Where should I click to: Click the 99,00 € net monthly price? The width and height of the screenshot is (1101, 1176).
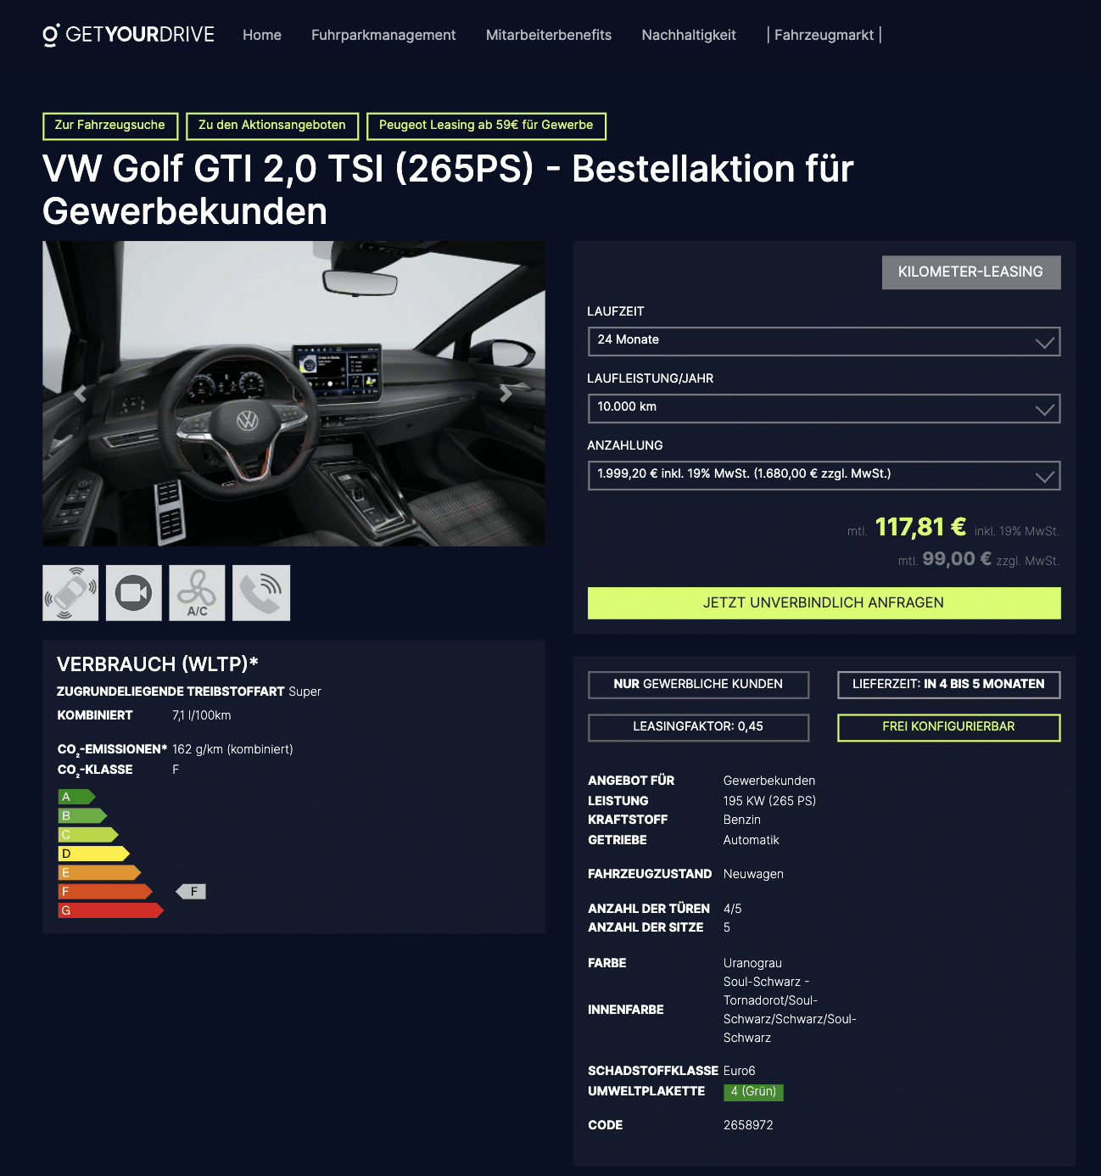click(957, 559)
